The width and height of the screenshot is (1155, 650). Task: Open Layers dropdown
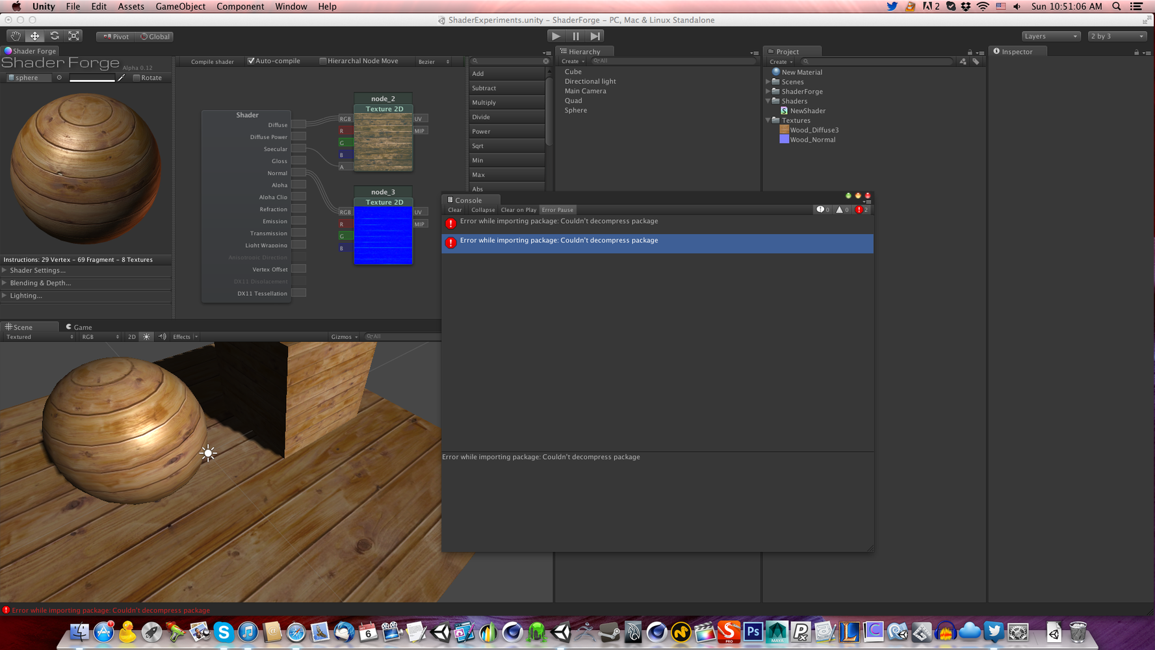coord(1050,36)
